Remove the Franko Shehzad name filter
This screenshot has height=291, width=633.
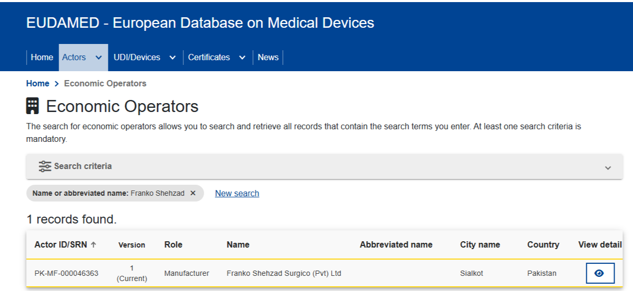pos(193,193)
